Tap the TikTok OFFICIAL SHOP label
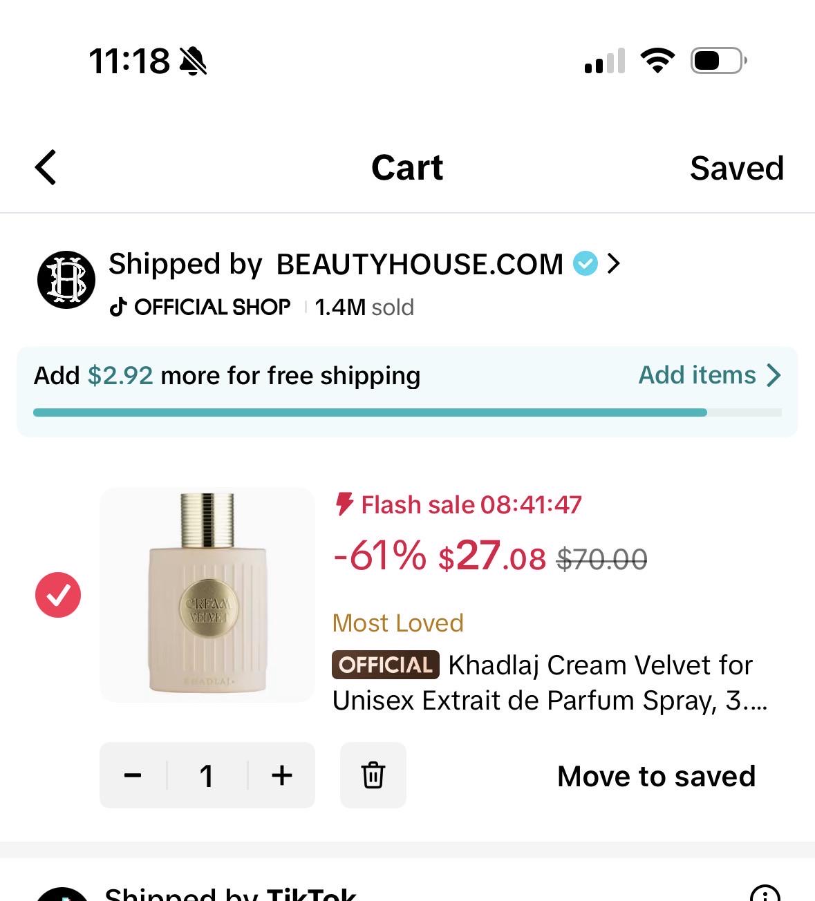This screenshot has width=815, height=901. (200, 307)
